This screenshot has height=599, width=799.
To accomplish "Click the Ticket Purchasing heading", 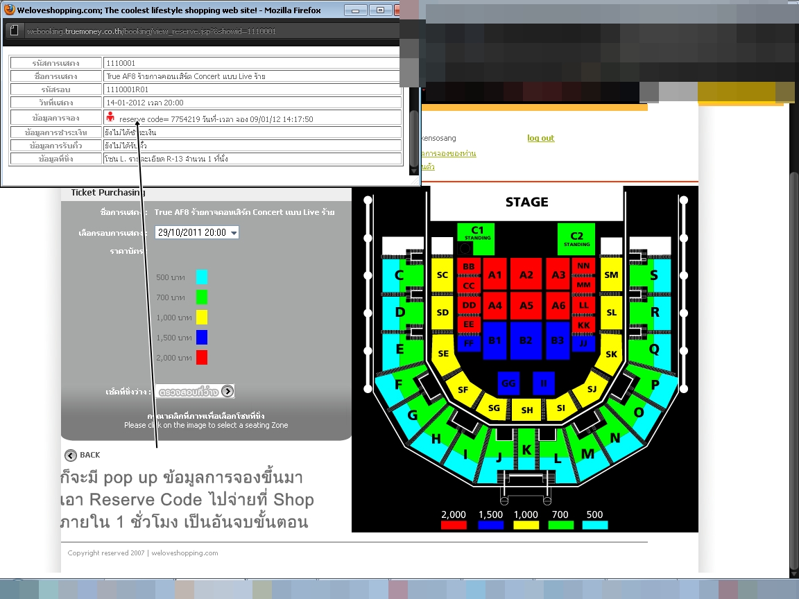I will 108,193.
